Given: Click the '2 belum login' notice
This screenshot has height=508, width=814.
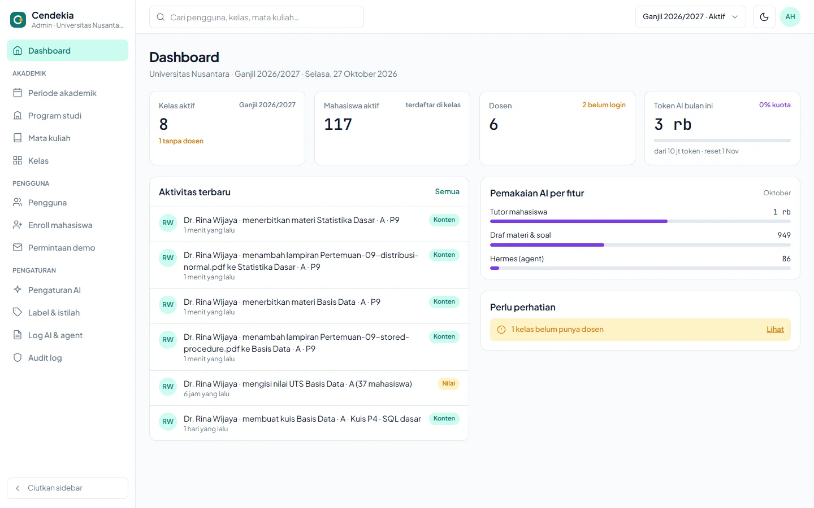Looking at the screenshot, I should point(604,105).
